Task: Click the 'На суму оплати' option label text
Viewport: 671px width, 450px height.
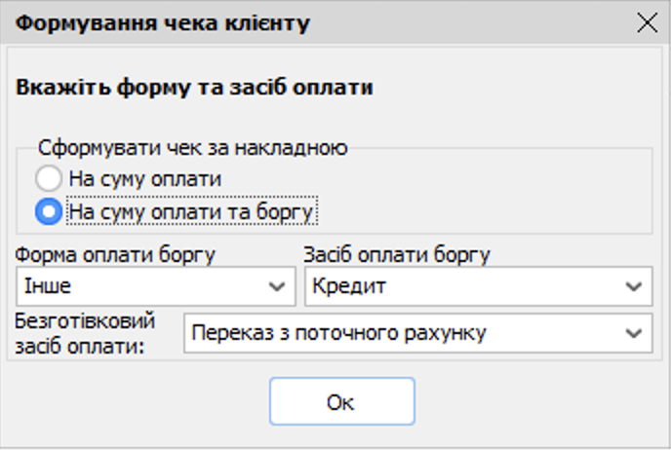Action: [x=145, y=179]
